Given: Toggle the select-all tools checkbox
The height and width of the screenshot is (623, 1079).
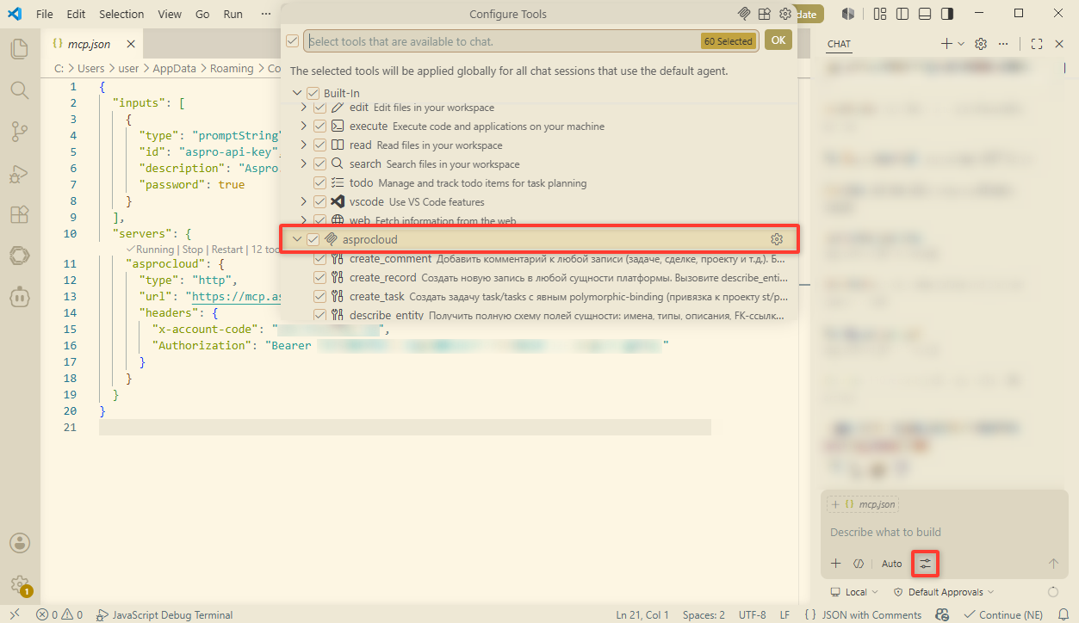Looking at the screenshot, I should [293, 40].
